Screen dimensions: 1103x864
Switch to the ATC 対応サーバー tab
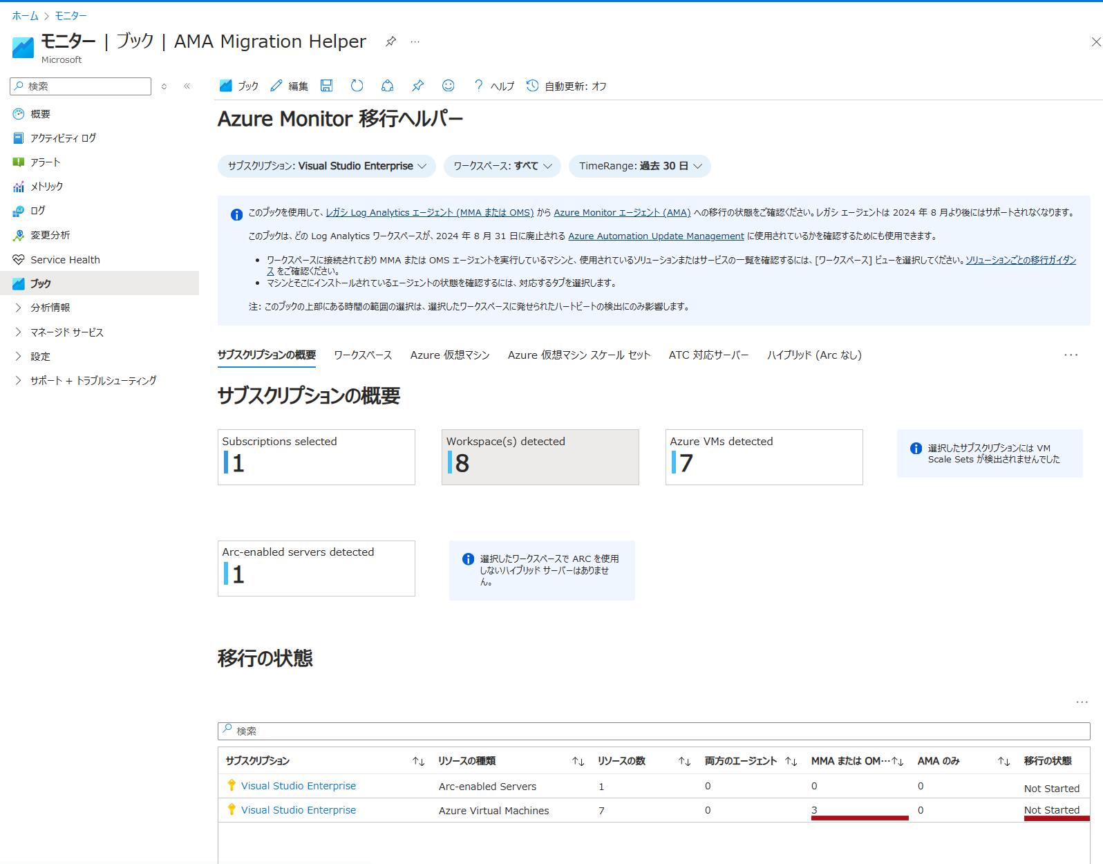708,355
